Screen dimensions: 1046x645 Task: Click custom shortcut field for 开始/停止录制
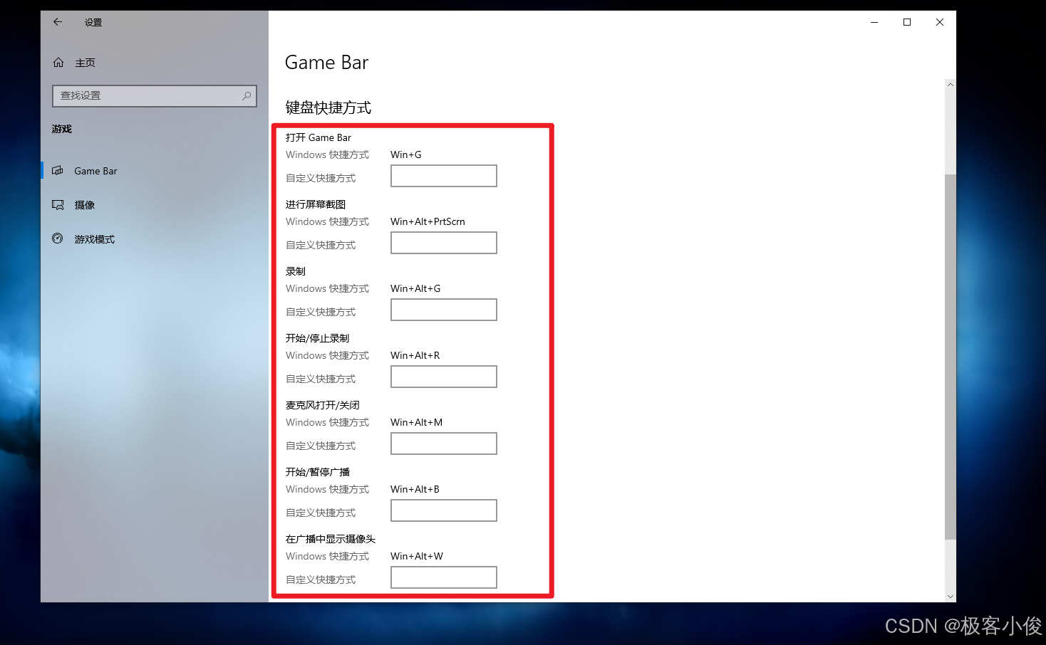(x=443, y=377)
